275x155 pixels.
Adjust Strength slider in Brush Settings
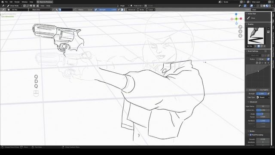[x=261, y=94]
